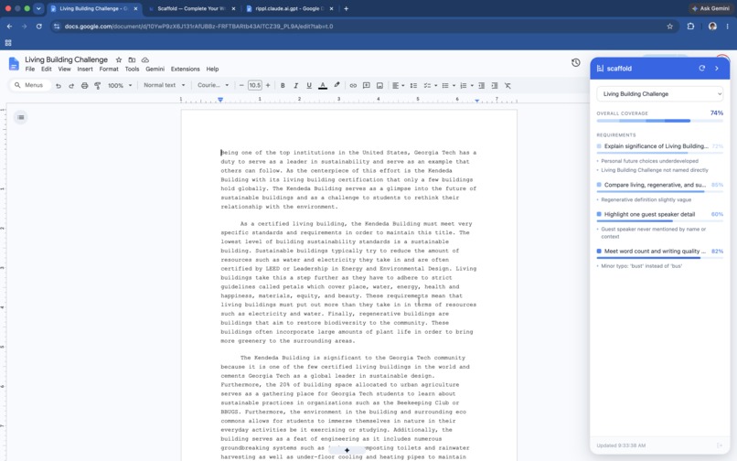Switch to the rippl.claude.ai.gpt tab

[x=290, y=8]
